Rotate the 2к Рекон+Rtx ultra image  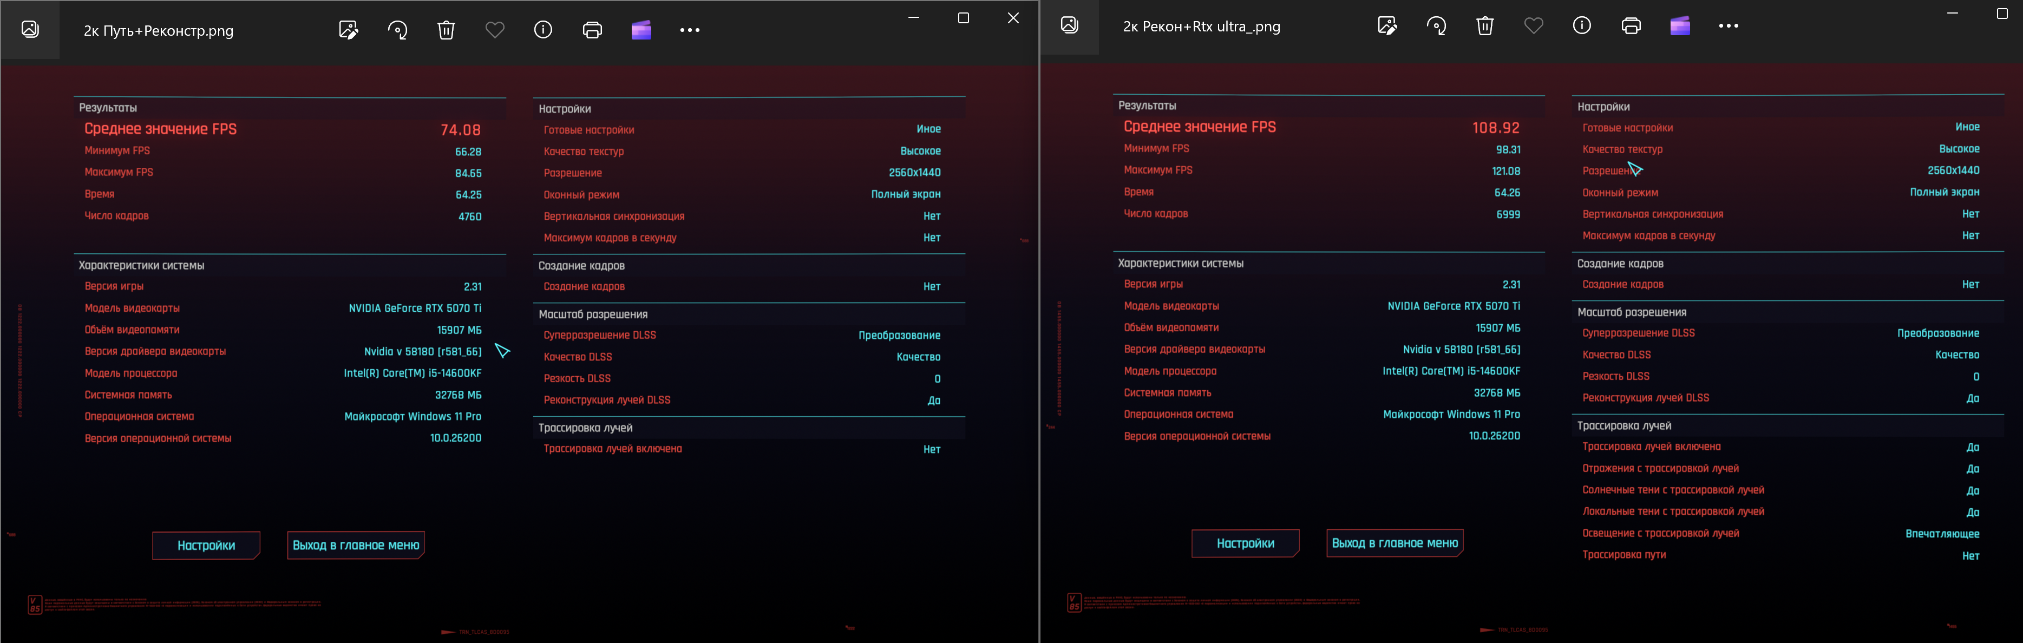[x=1436, y=26]
